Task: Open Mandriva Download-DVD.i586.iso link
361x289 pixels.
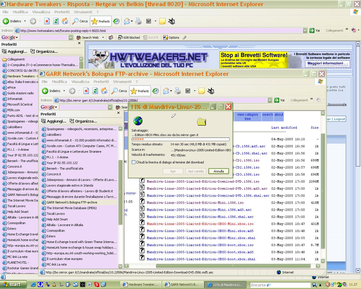Action: pos(203,181)
